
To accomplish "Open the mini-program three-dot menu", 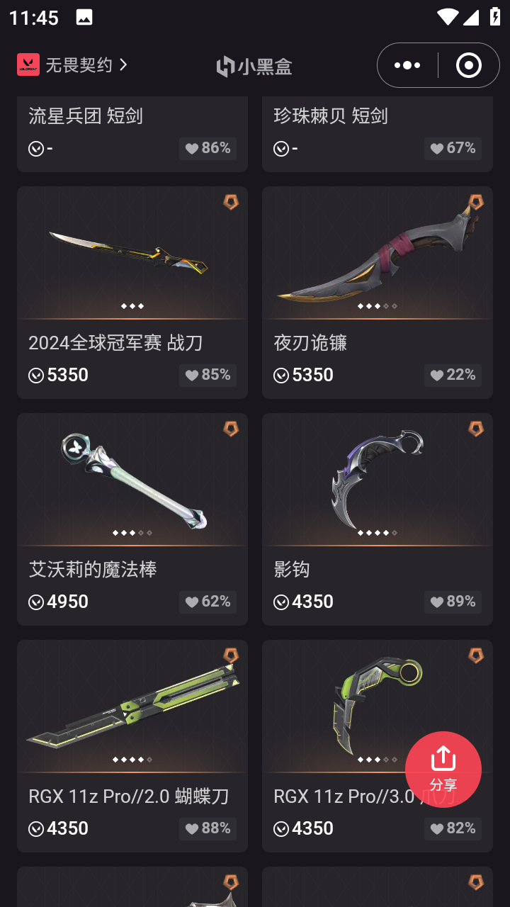I will [x=407, y=65].
